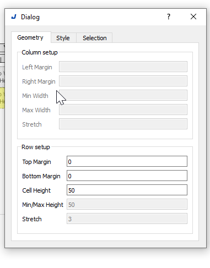
Task: Click the Min/Max Height label
Action: [42, 205]
